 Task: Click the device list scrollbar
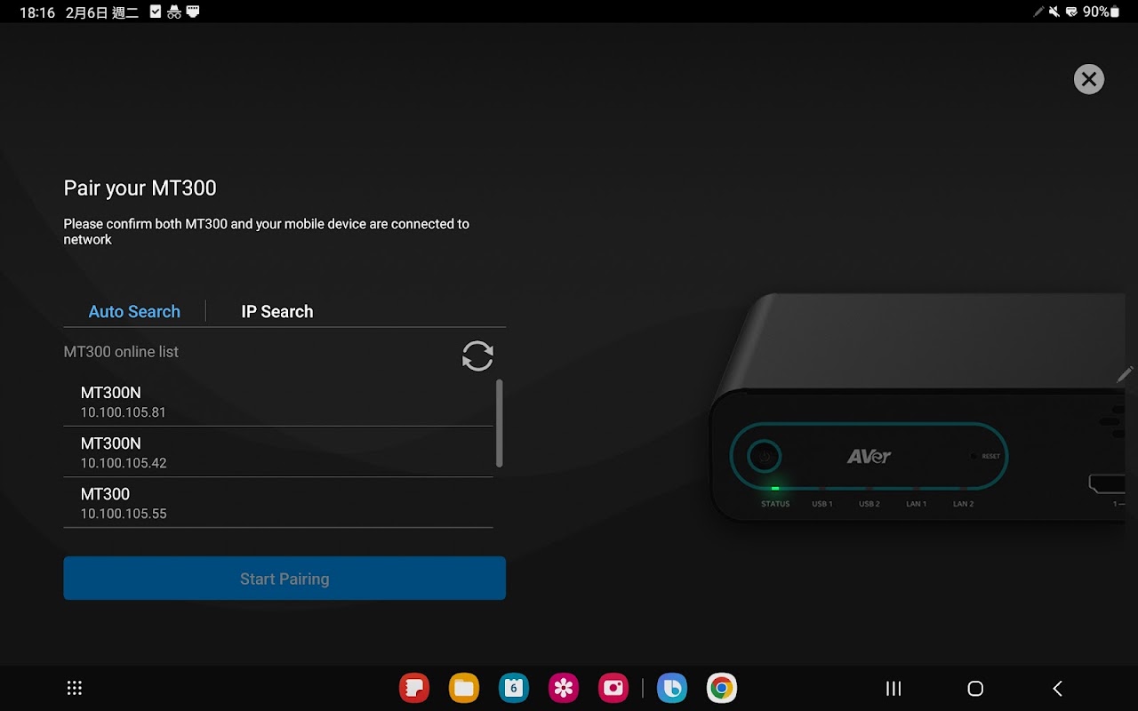point(499,423)
